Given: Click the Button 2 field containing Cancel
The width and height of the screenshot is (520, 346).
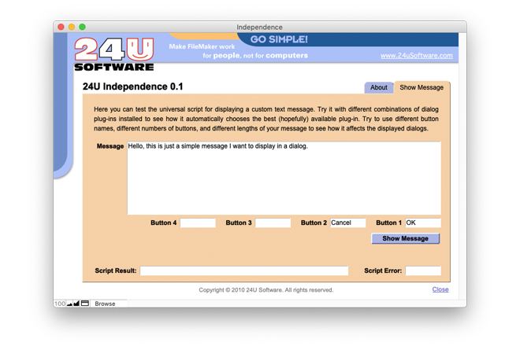Looking at the screenshot, I should tap(347, 223).
